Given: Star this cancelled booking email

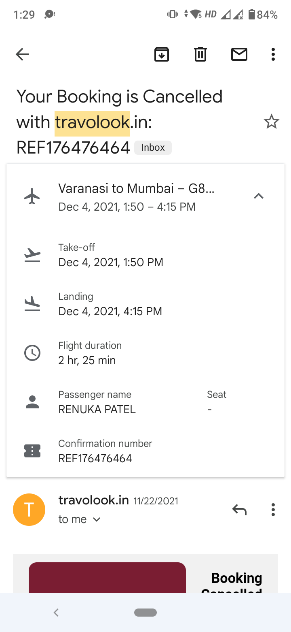Looking at the screenshot, I should [271, 122].
